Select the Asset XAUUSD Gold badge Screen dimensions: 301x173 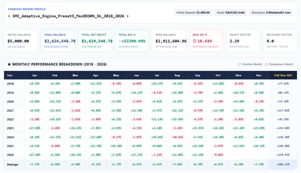[x=230, y=12]
